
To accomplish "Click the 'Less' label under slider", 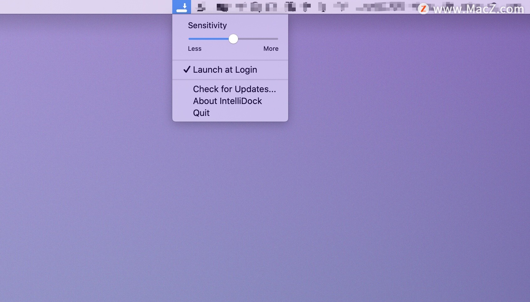I will click(195, 49).
